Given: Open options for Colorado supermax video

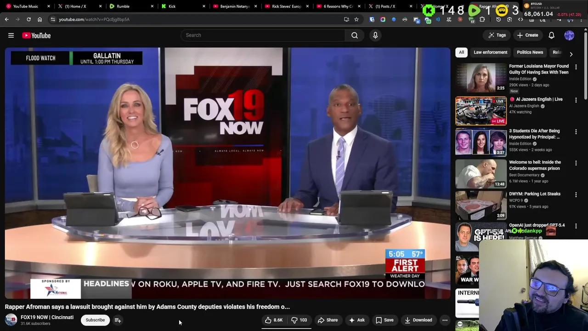Looking at the screenshot, I should [576, 163].
